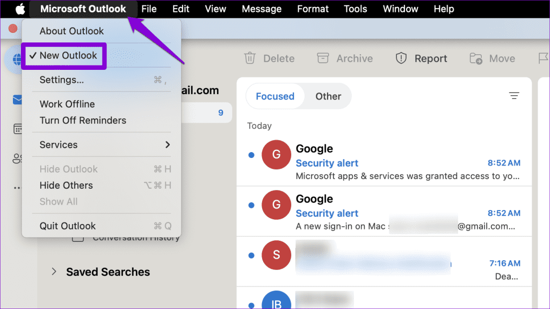Toggle the New Outlook checkmark option
Image resolution: width=550 pixels, height=309 pixels.
point(68,55)
